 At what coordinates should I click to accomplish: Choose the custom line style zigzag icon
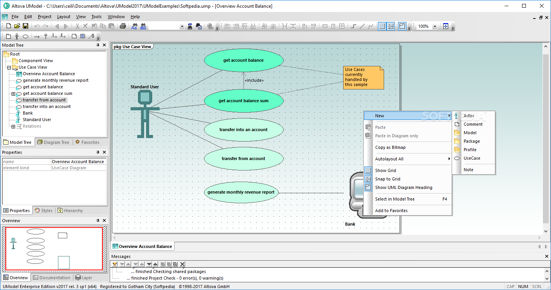click(x=371, y=26)
